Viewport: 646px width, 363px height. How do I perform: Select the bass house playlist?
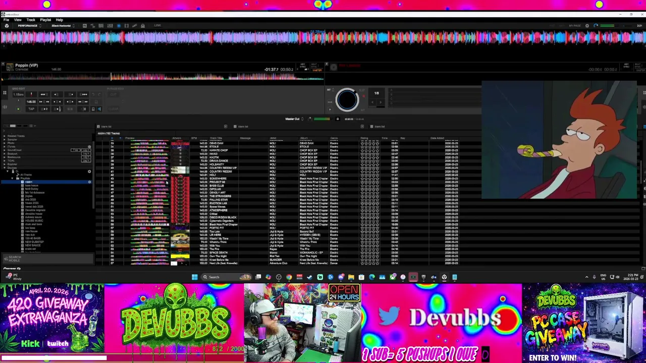pyautogui.click(x=32, y=186)
